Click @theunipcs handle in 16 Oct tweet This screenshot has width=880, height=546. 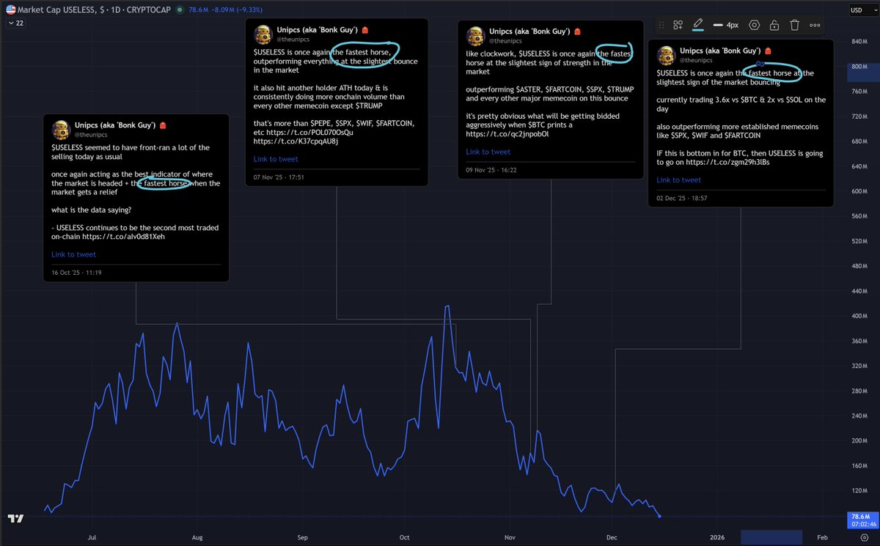[91, 135]
